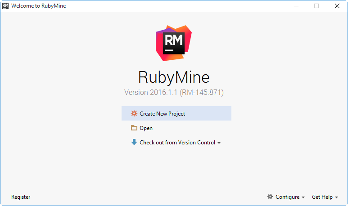Expand the Configure dropdown arrow

pyautogui.click(x=303, y=197)
